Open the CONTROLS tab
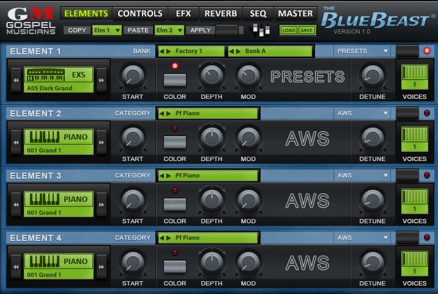This screenshot has width=438, height=294. (x=140, y=13)
